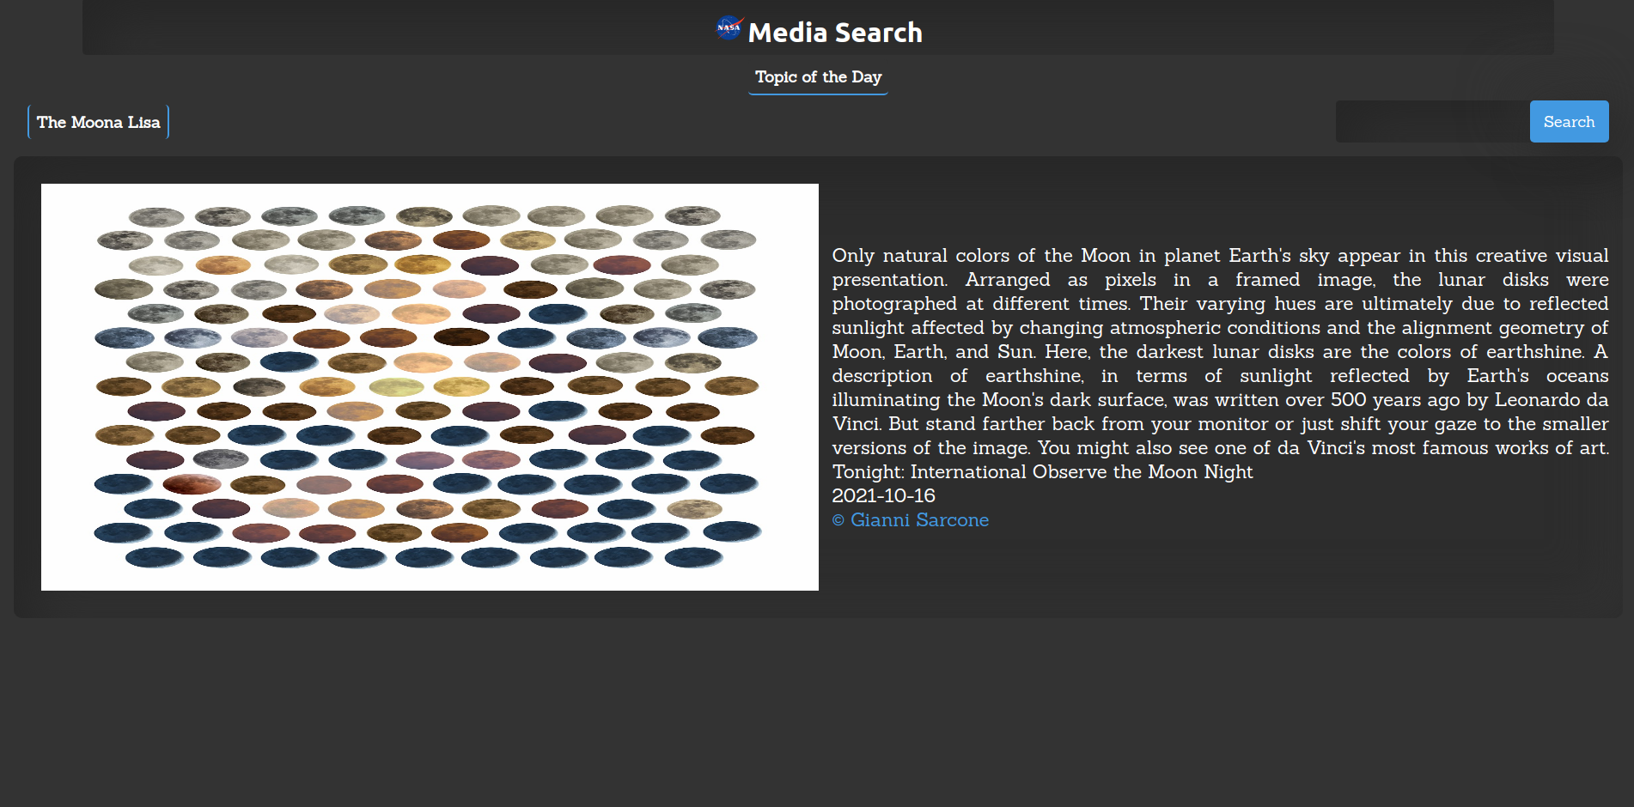Click the text 'Tonight: International Observe the Moon Night'
Image resolution: width=1634 pixels, height=807 pixels.
point(1042,472)
